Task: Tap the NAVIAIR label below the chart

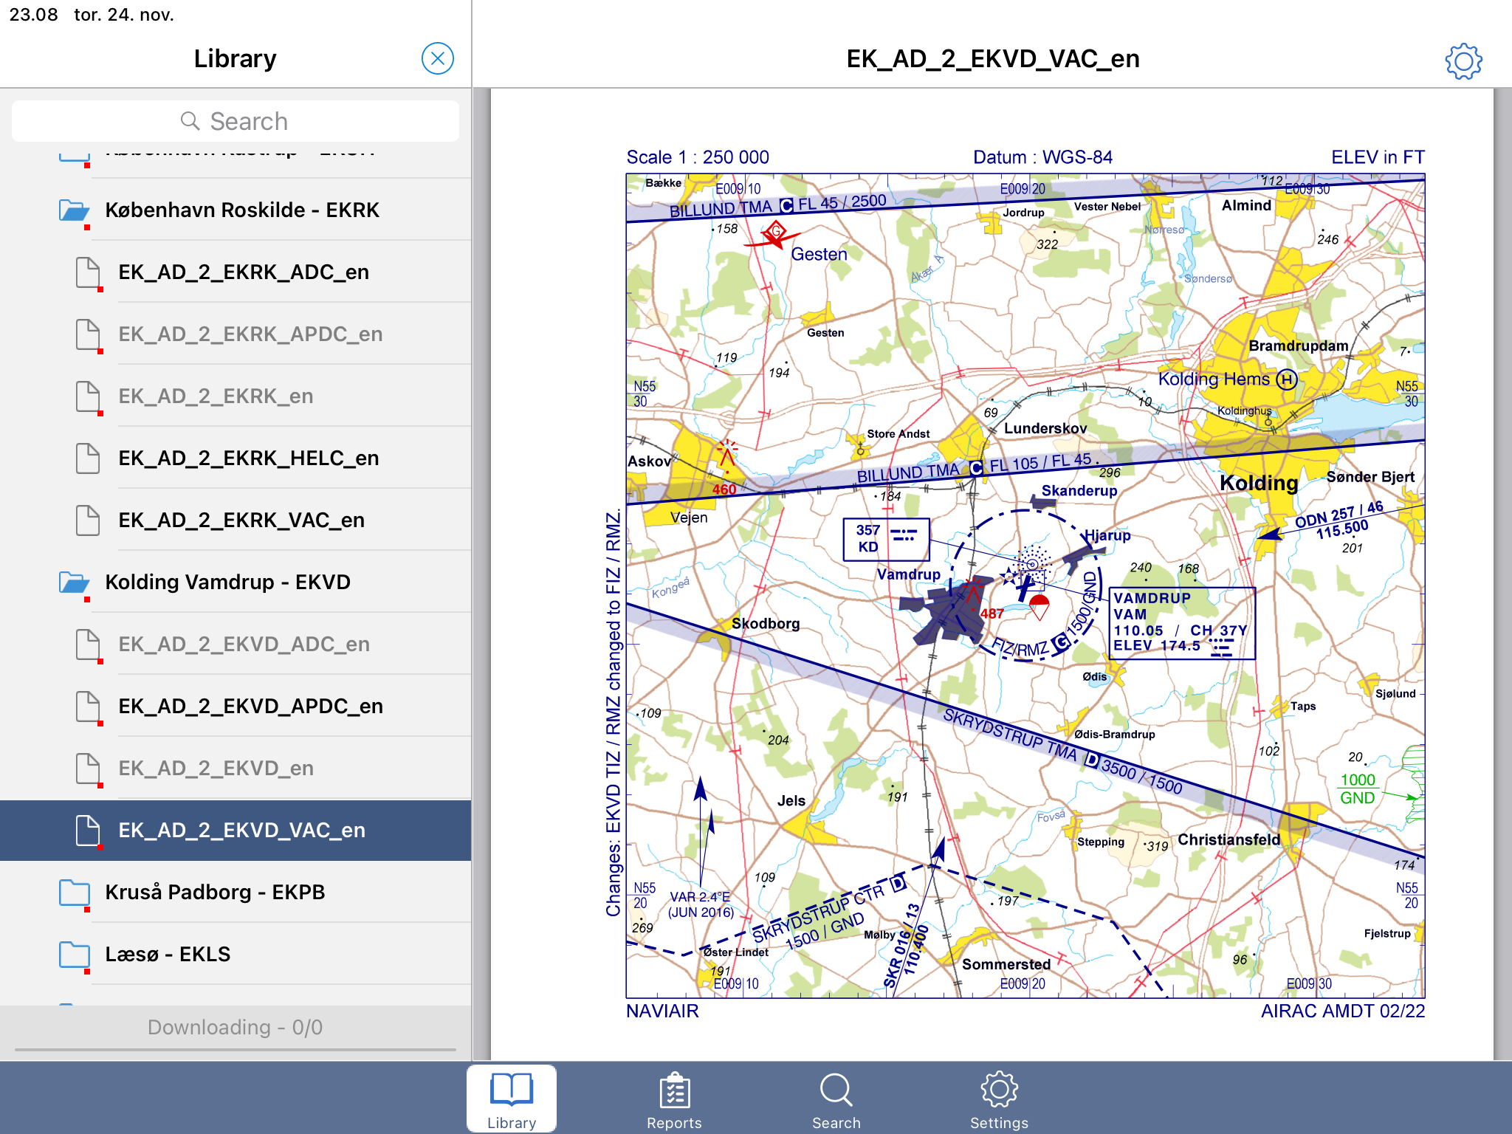Action: coord(662,1011)
